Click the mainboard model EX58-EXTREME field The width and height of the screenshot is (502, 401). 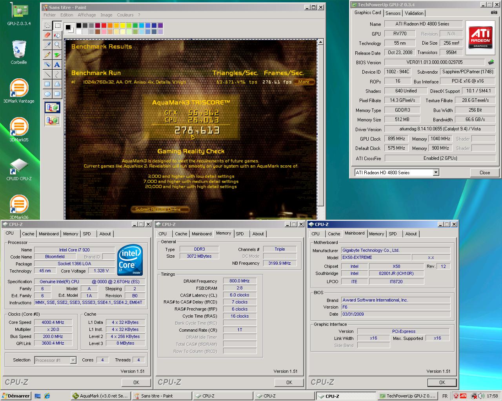(376, 257)
